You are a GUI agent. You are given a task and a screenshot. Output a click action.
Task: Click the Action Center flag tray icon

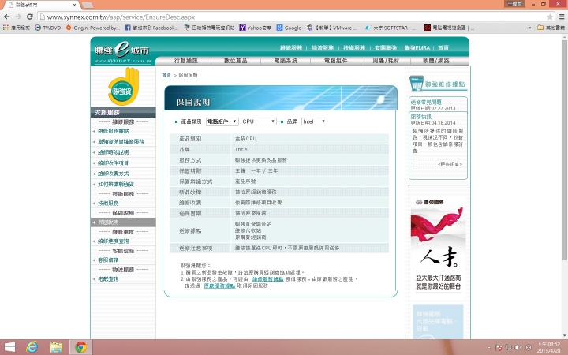(x=499, y=347)
